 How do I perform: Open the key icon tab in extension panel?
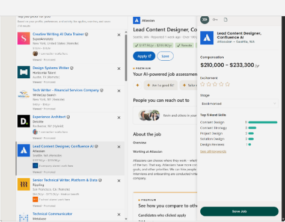[x=215, y=20]
